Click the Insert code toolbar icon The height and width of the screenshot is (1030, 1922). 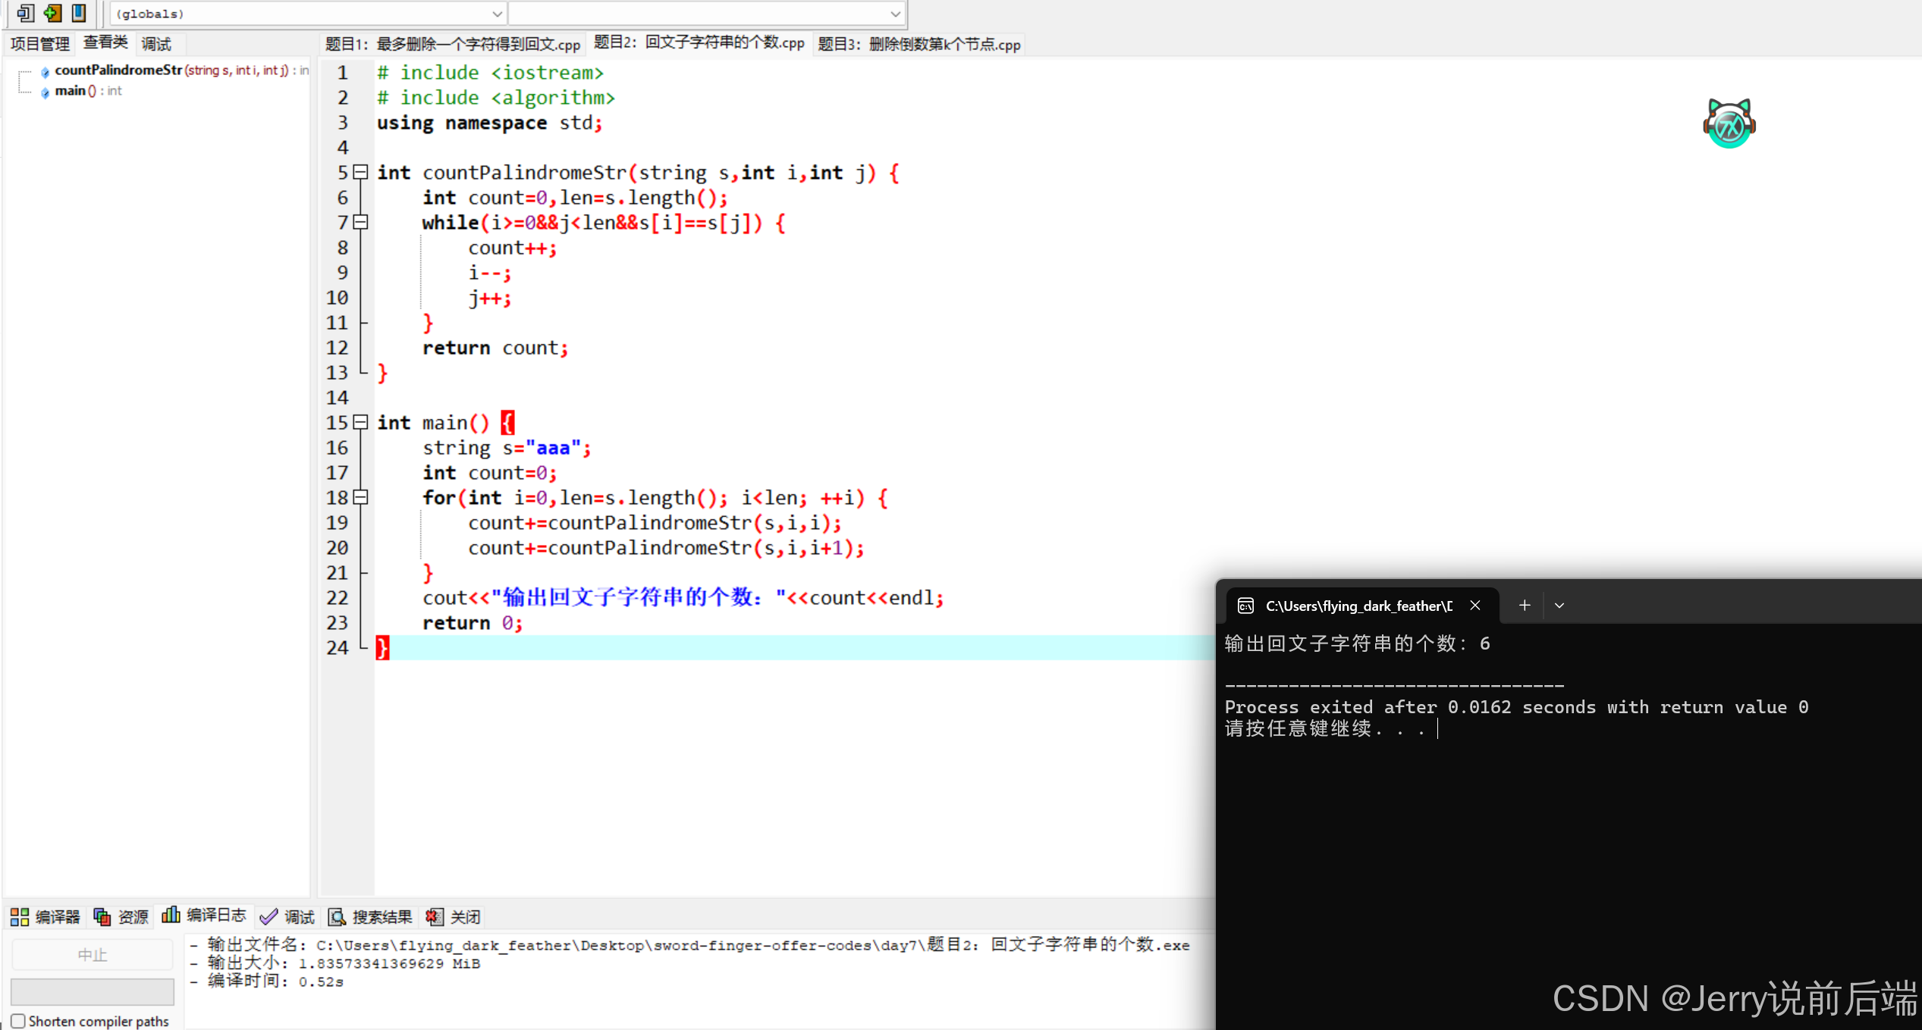click(x=25, y=13)
